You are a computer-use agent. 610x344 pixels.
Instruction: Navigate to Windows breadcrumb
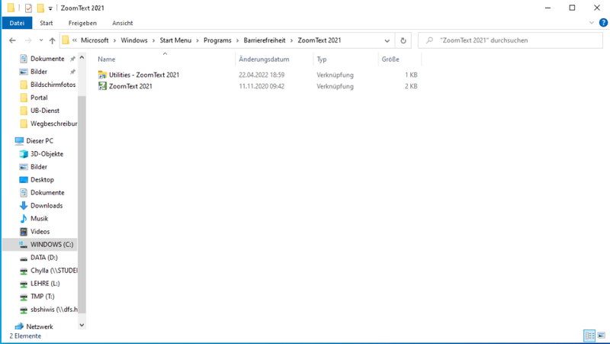pyautogui.click(x=134, y=40)
